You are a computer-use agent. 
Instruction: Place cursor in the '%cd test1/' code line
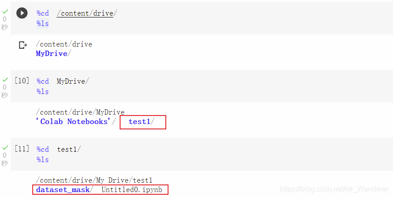click(59, 150)
